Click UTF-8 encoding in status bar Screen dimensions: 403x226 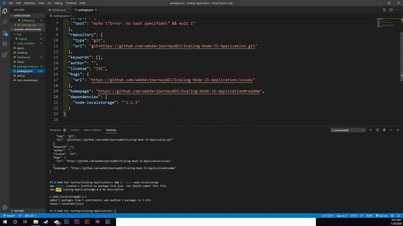pyautogui.click(x=354, y=216)
